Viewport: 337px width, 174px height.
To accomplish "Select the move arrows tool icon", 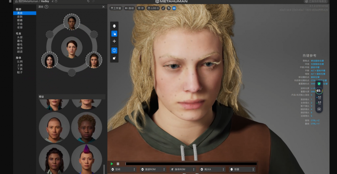I will point(114,41).
